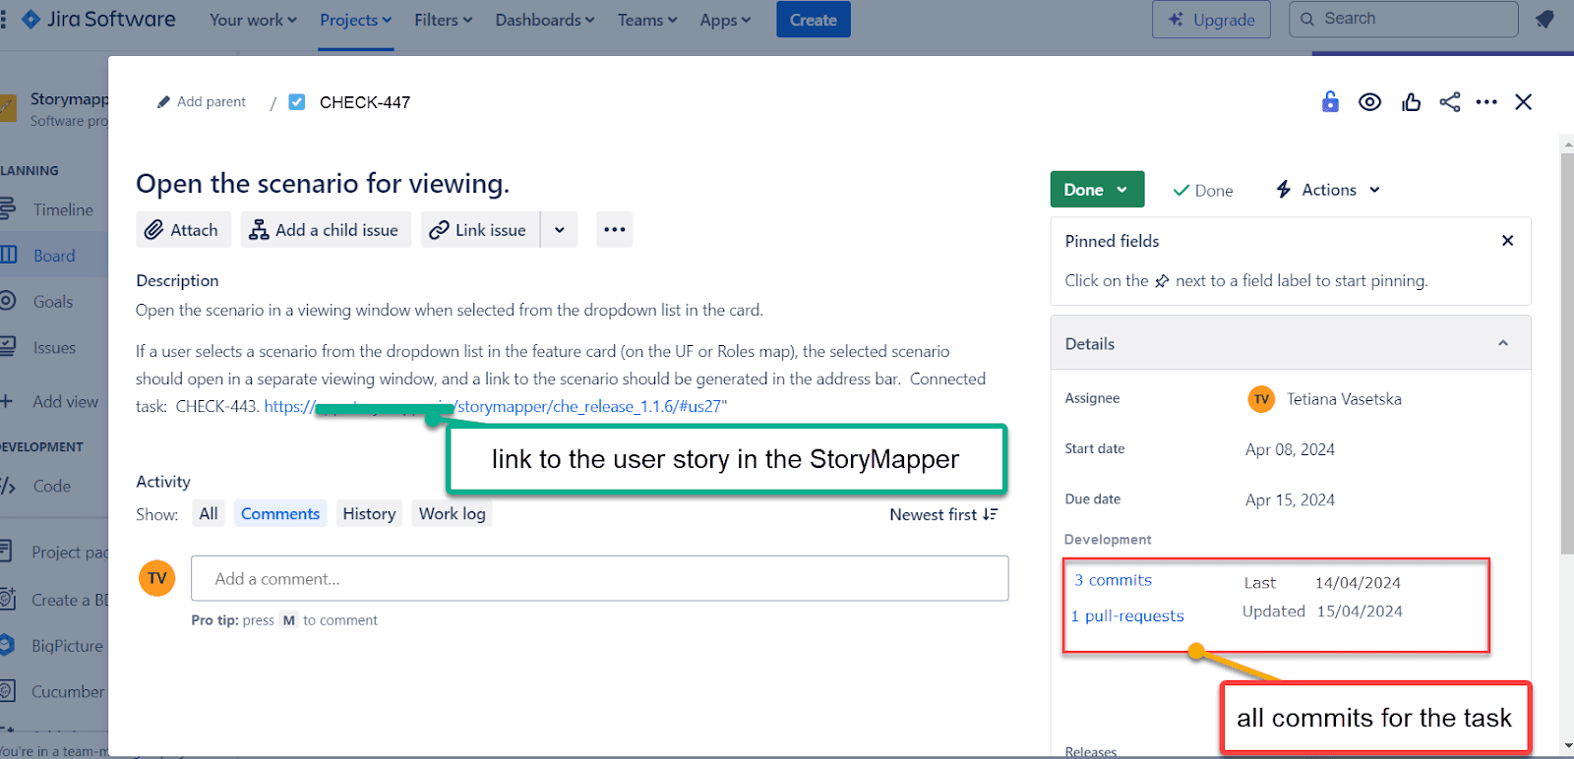
Task: Collapse the Details section
Action: 1503,343
